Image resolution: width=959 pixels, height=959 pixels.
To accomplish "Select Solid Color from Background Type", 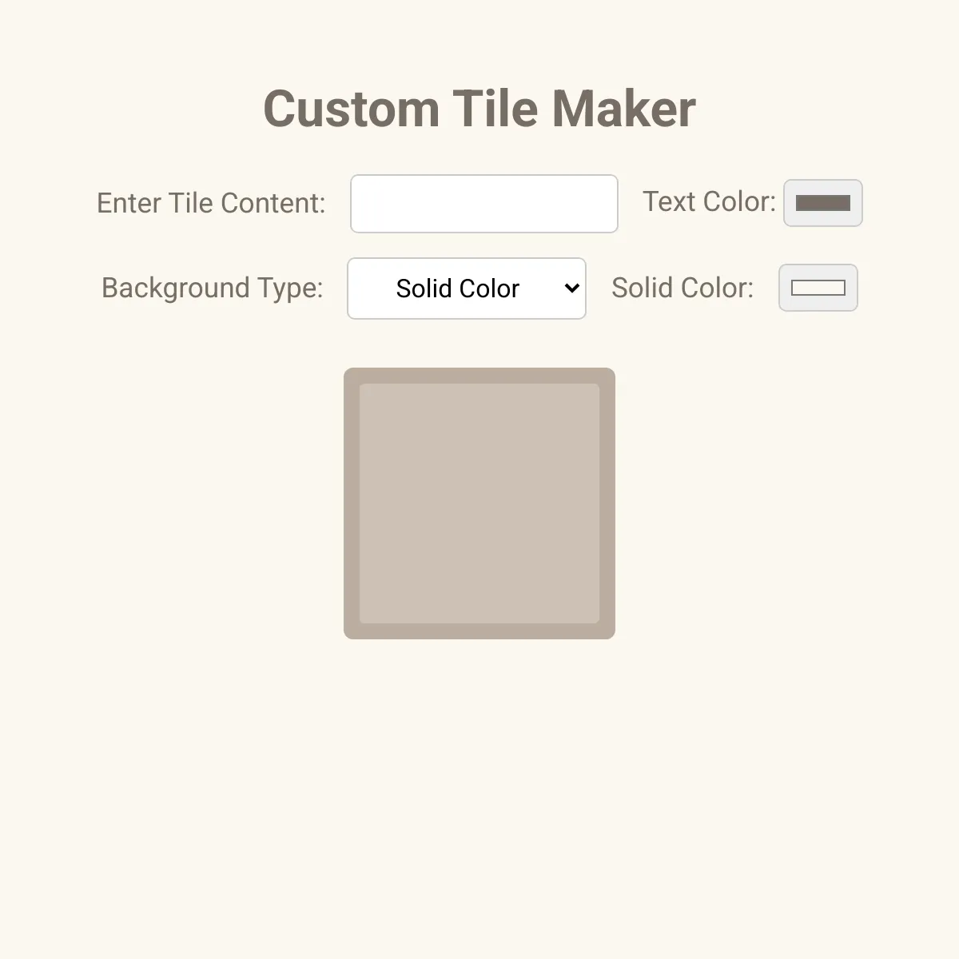I will [x=466, y=288].
